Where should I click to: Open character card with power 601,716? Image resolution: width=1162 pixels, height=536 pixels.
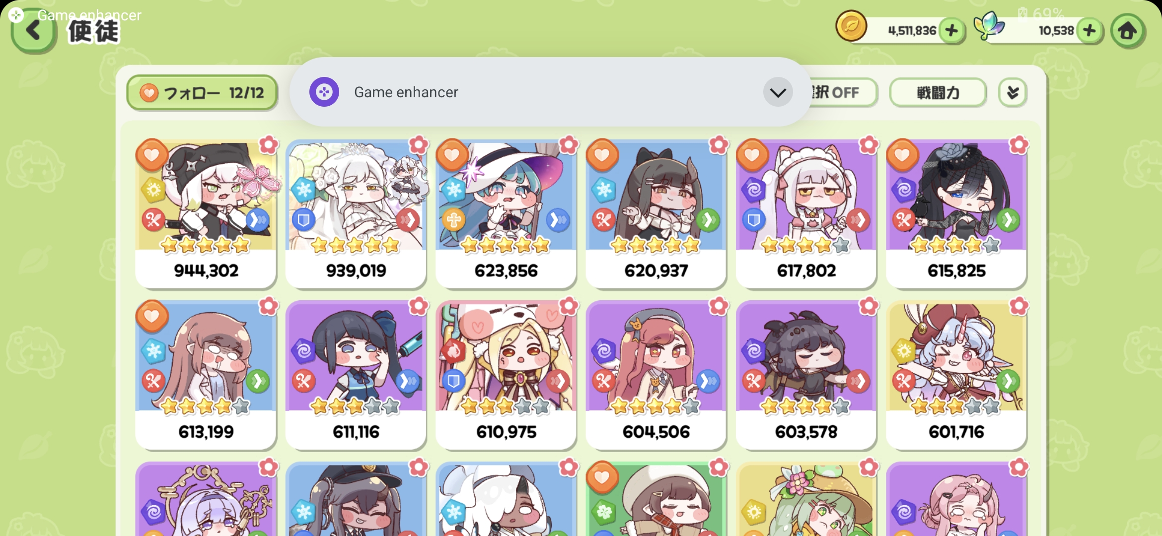point(956,375)
